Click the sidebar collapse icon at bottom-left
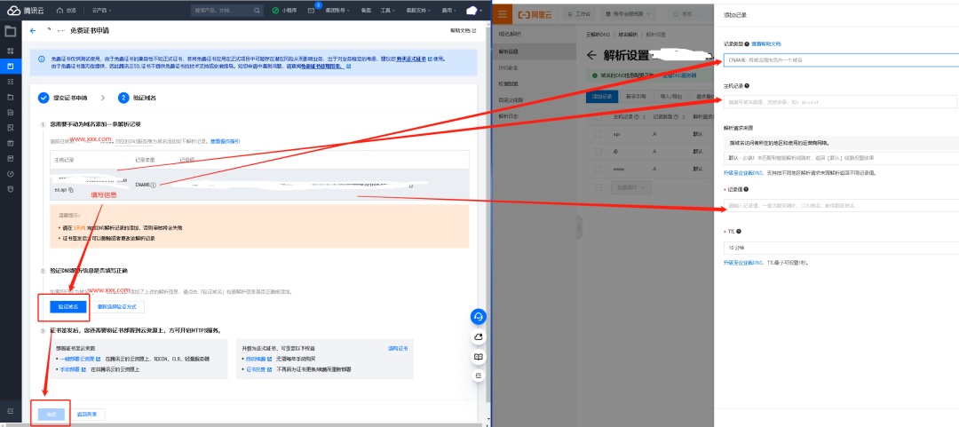This screenshot has height=427, width=959. coord(10,410)
